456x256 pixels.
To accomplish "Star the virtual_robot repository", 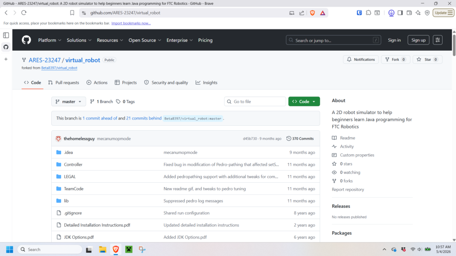I will pos(427,60).
